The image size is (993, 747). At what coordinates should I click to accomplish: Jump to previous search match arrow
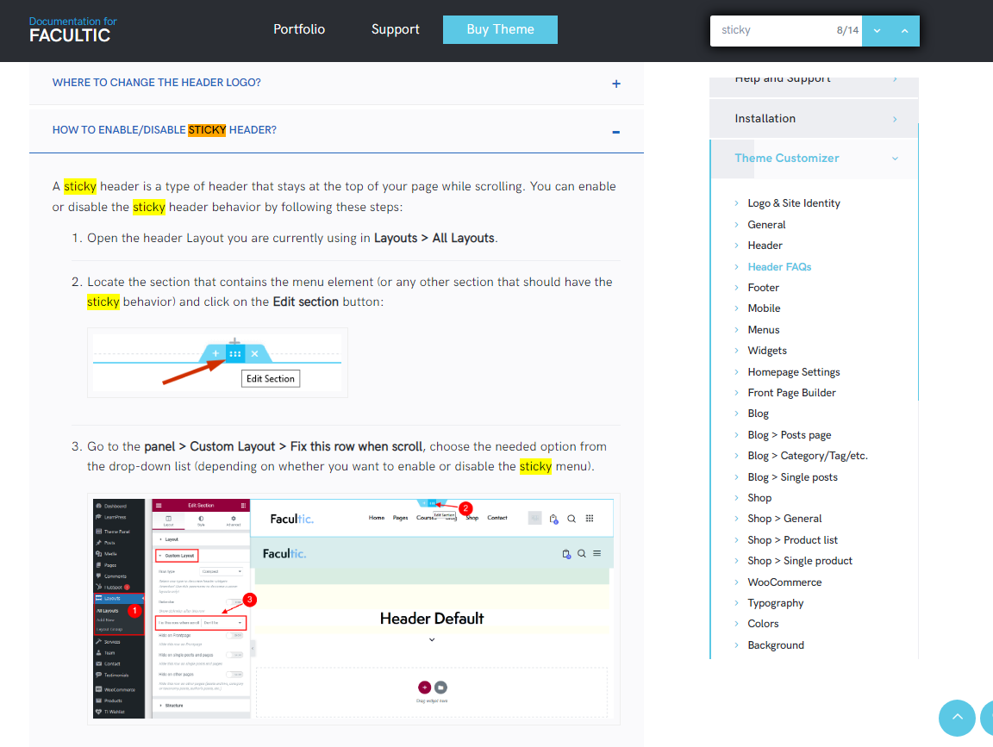coord(905,30)
